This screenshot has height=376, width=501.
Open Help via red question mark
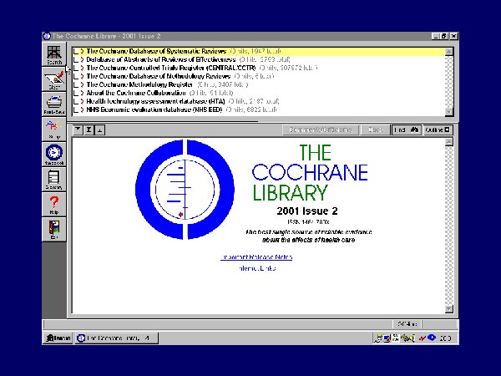(54, 205)
